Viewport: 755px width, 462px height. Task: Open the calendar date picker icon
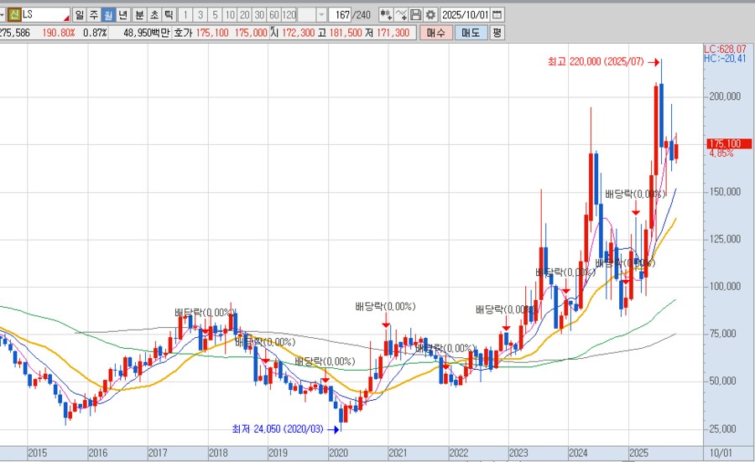point(497,15)
